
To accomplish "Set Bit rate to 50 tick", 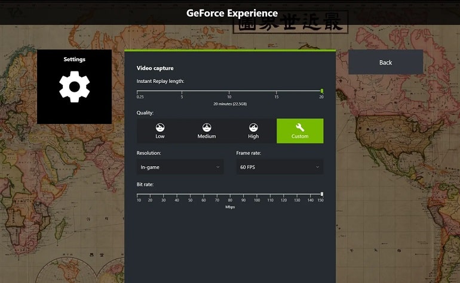I will [x=190, y=194].
